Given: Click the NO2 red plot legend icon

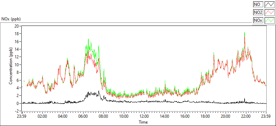Looking at the screenshot, I should tap(270, 12).
